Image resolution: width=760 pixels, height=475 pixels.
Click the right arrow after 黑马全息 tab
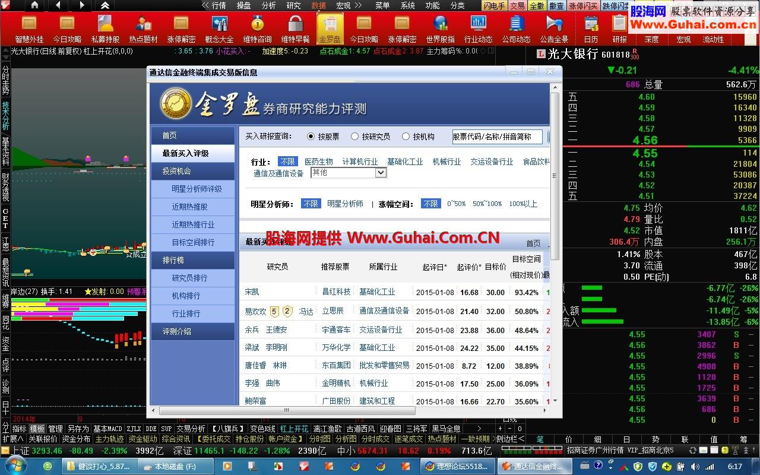pos(479,428)
